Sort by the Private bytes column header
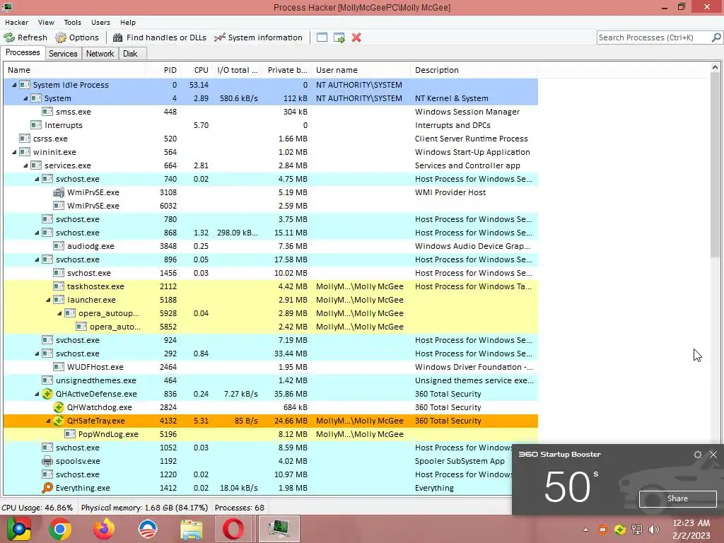Viewport: 724px width, 543px height. pyautogui.click(x=286, y=70)
